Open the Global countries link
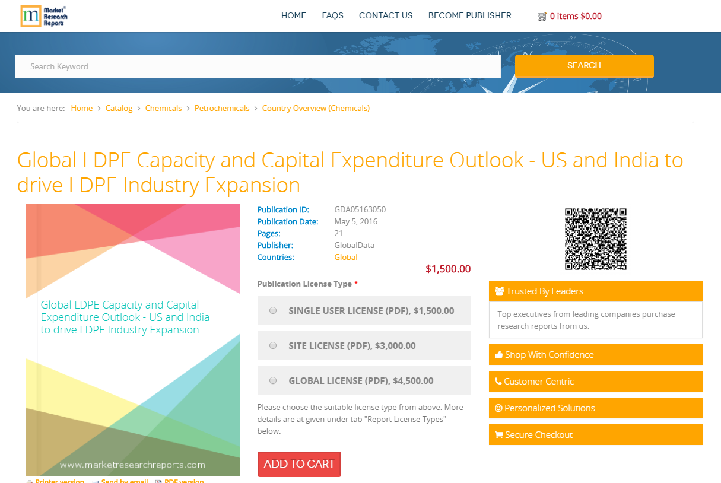 coord(346,257)
